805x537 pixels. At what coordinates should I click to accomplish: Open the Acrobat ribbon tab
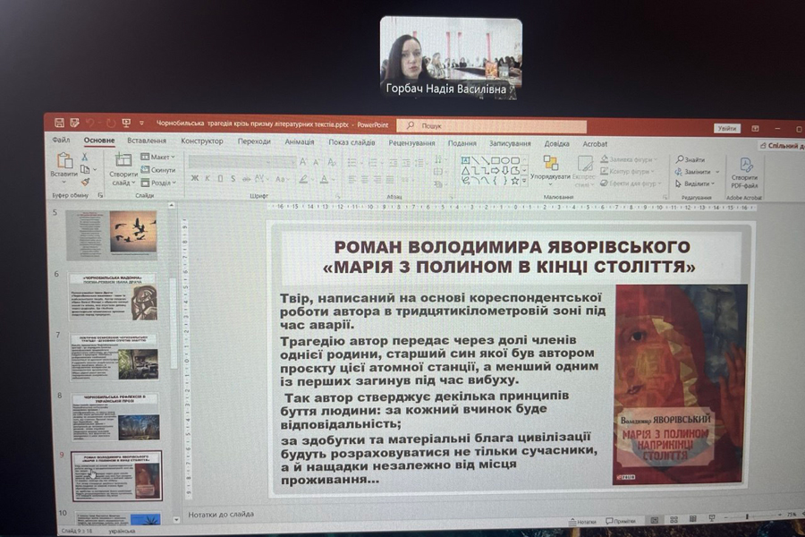point(595,144)
